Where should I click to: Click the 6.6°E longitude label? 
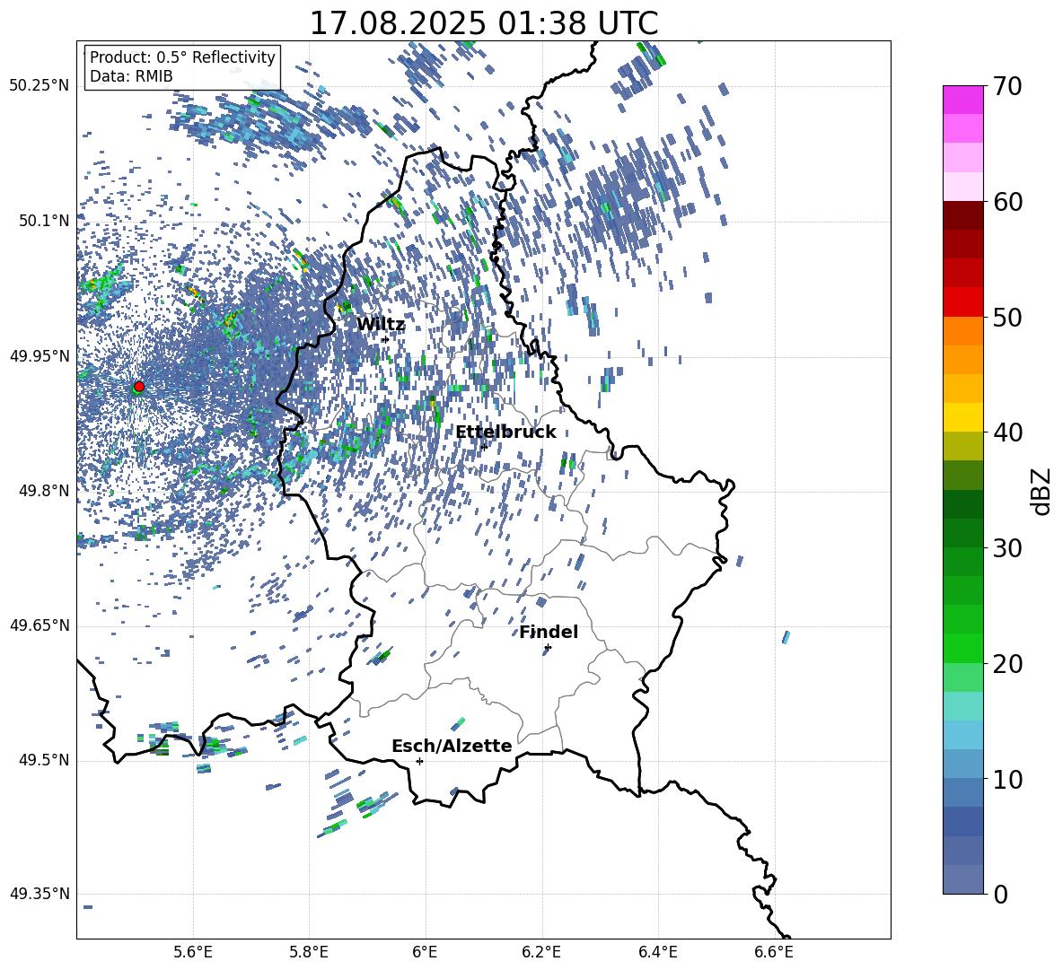pos(774,952)
